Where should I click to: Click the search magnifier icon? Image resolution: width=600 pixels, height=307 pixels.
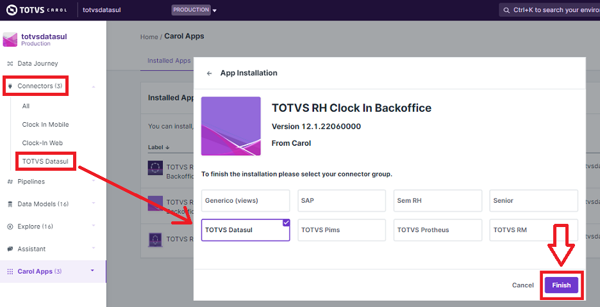(x=506, y=10)
